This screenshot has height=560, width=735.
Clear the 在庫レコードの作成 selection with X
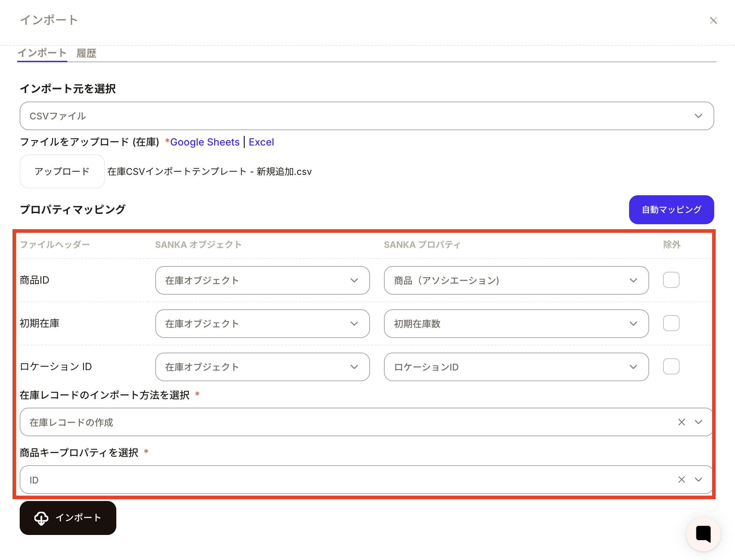coord(681,422)
